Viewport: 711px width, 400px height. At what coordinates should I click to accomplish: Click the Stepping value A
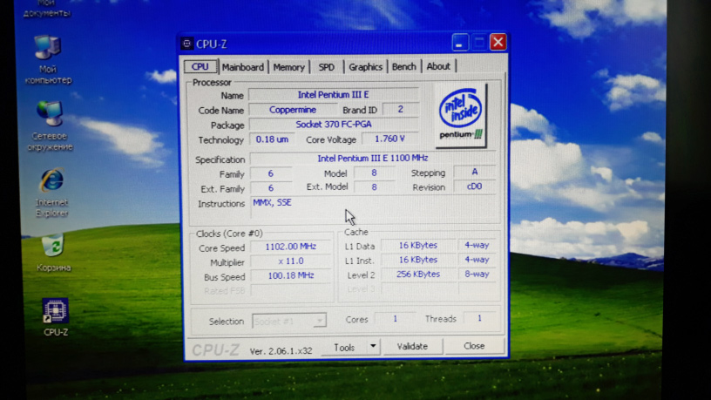tap(474, 172)
